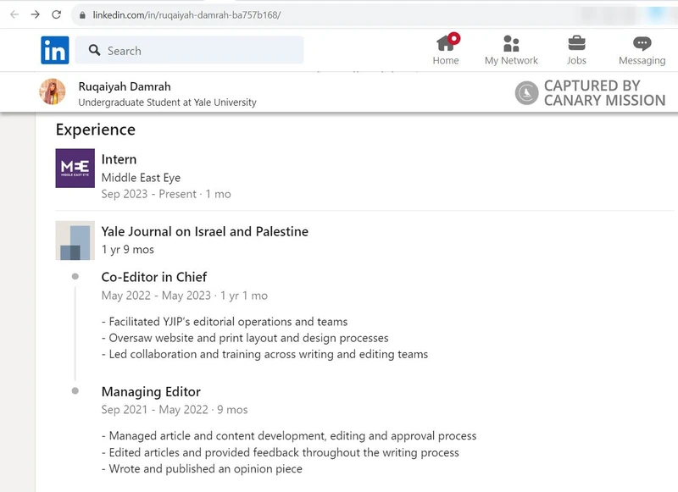
Task: Open the Home icon with notification badge
Action: [x=447, y=42]
